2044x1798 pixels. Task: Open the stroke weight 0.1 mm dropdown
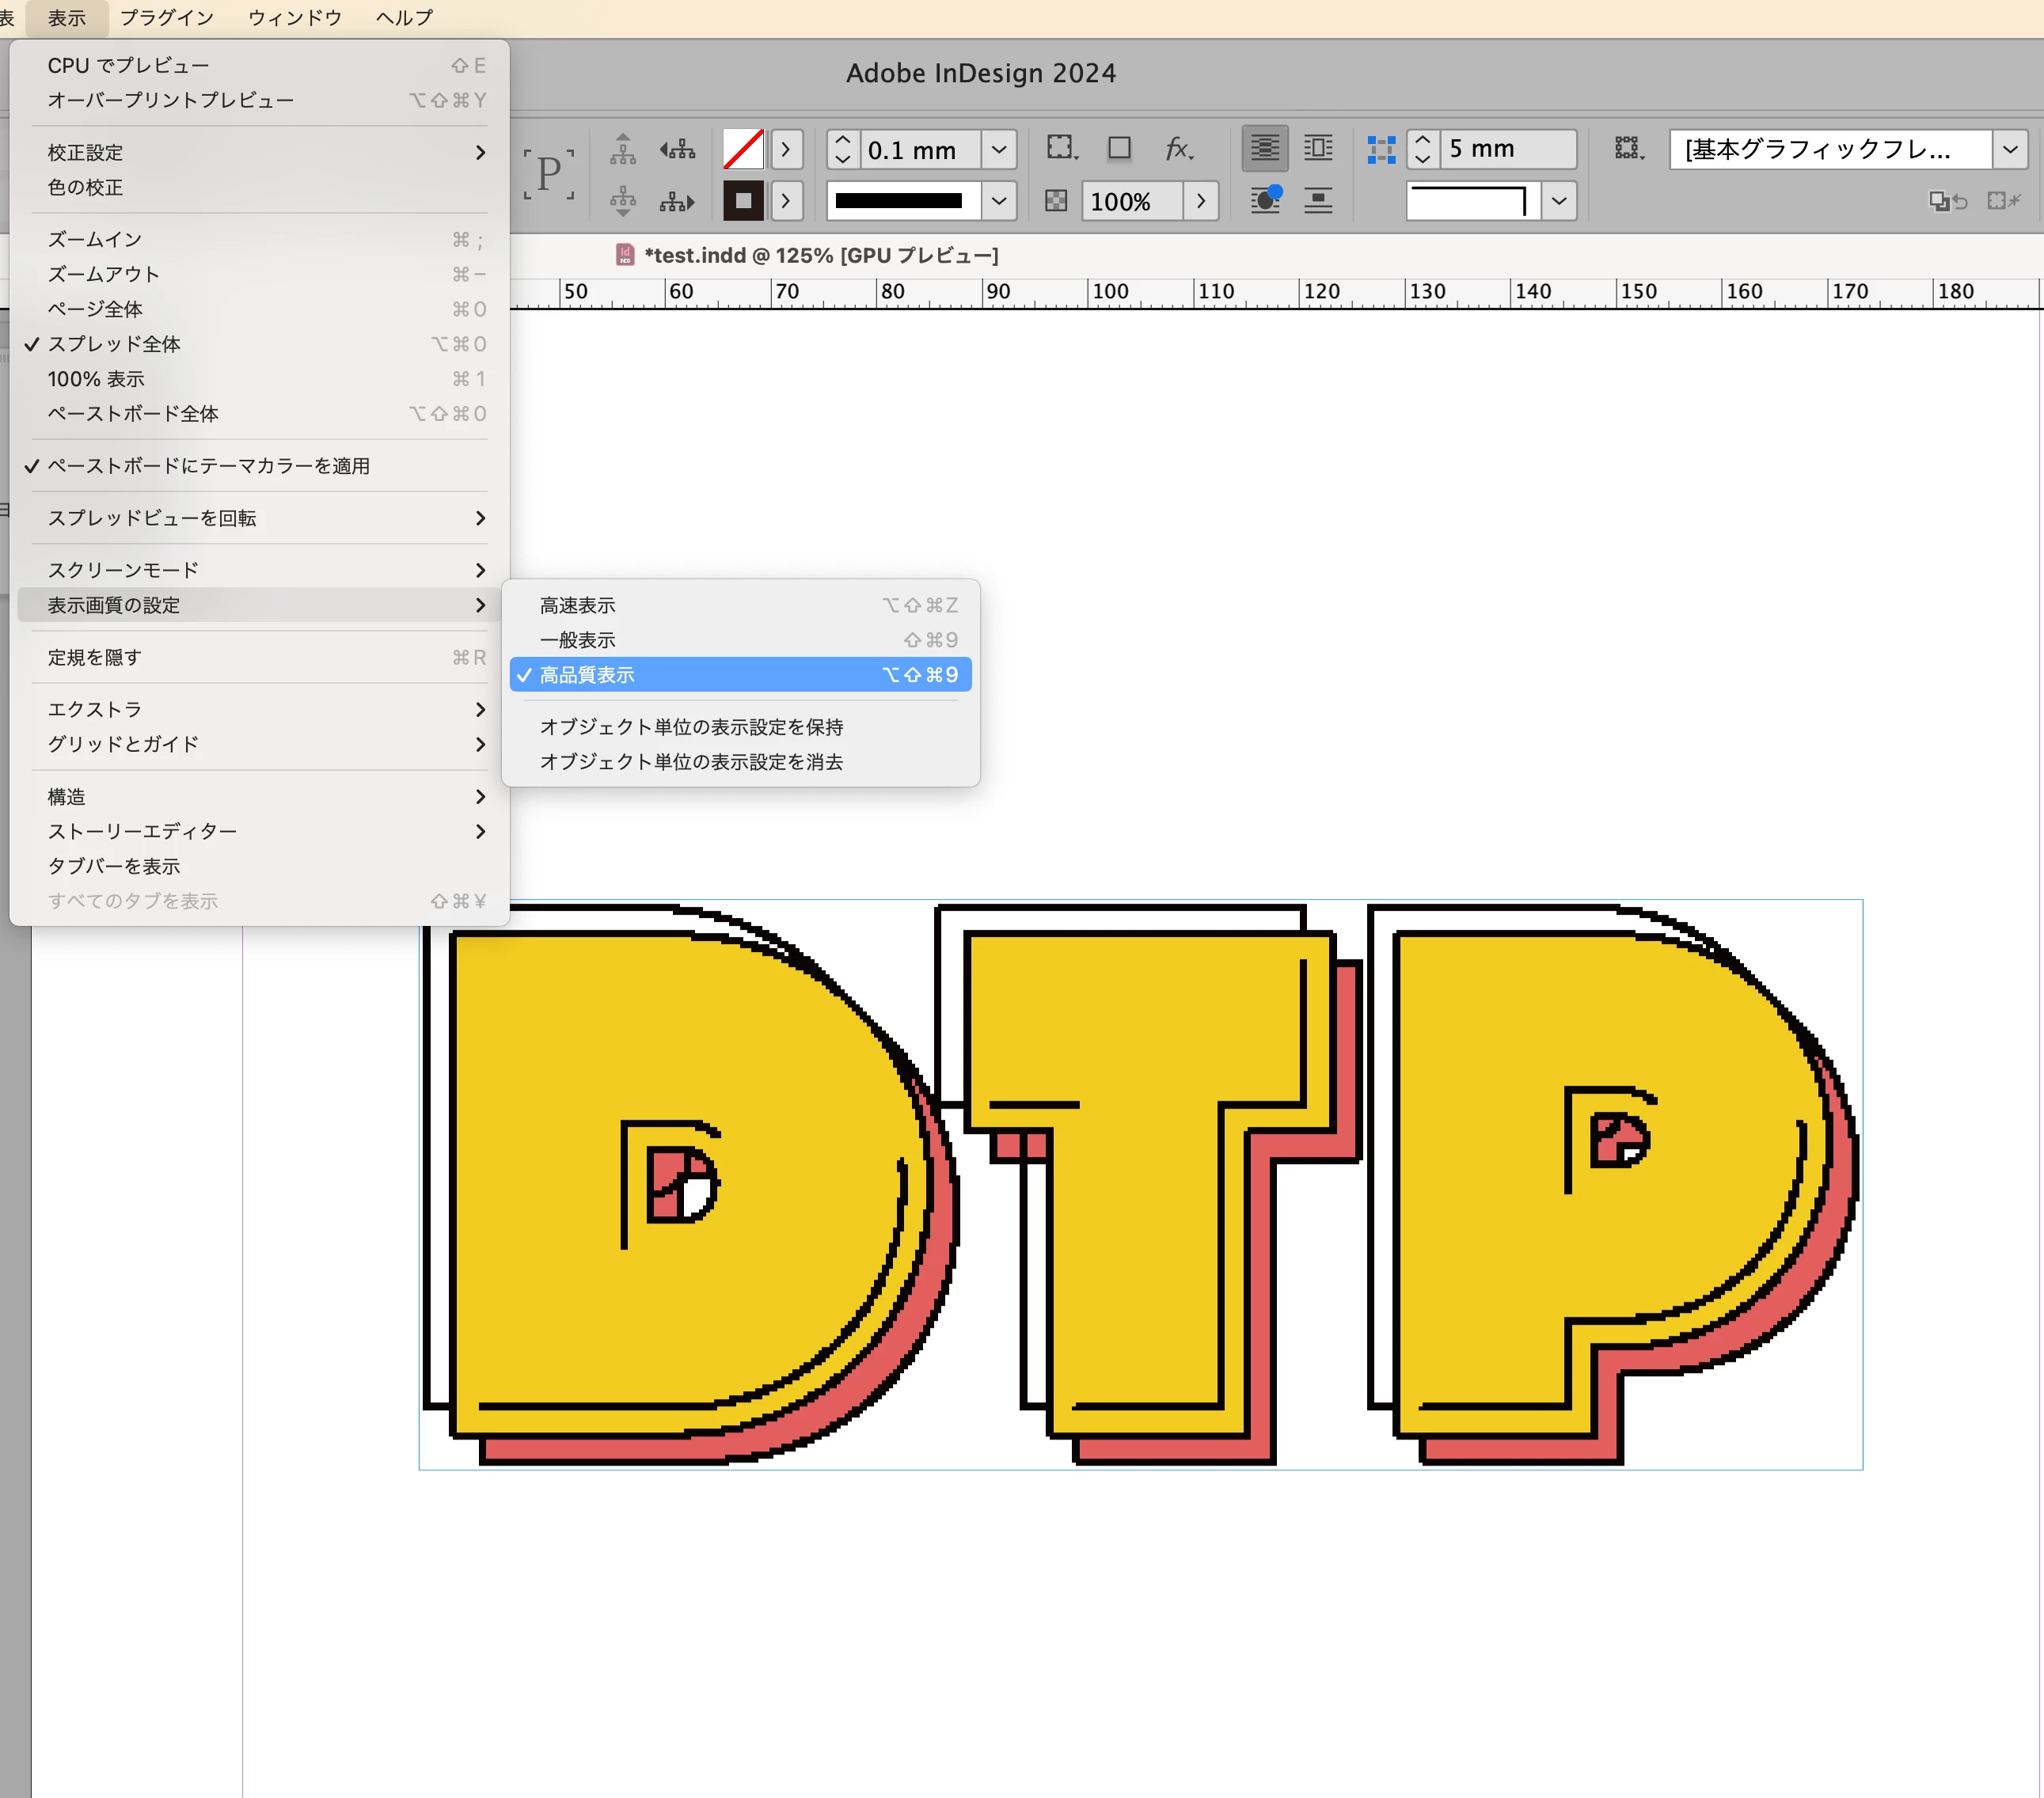[998, 150]
